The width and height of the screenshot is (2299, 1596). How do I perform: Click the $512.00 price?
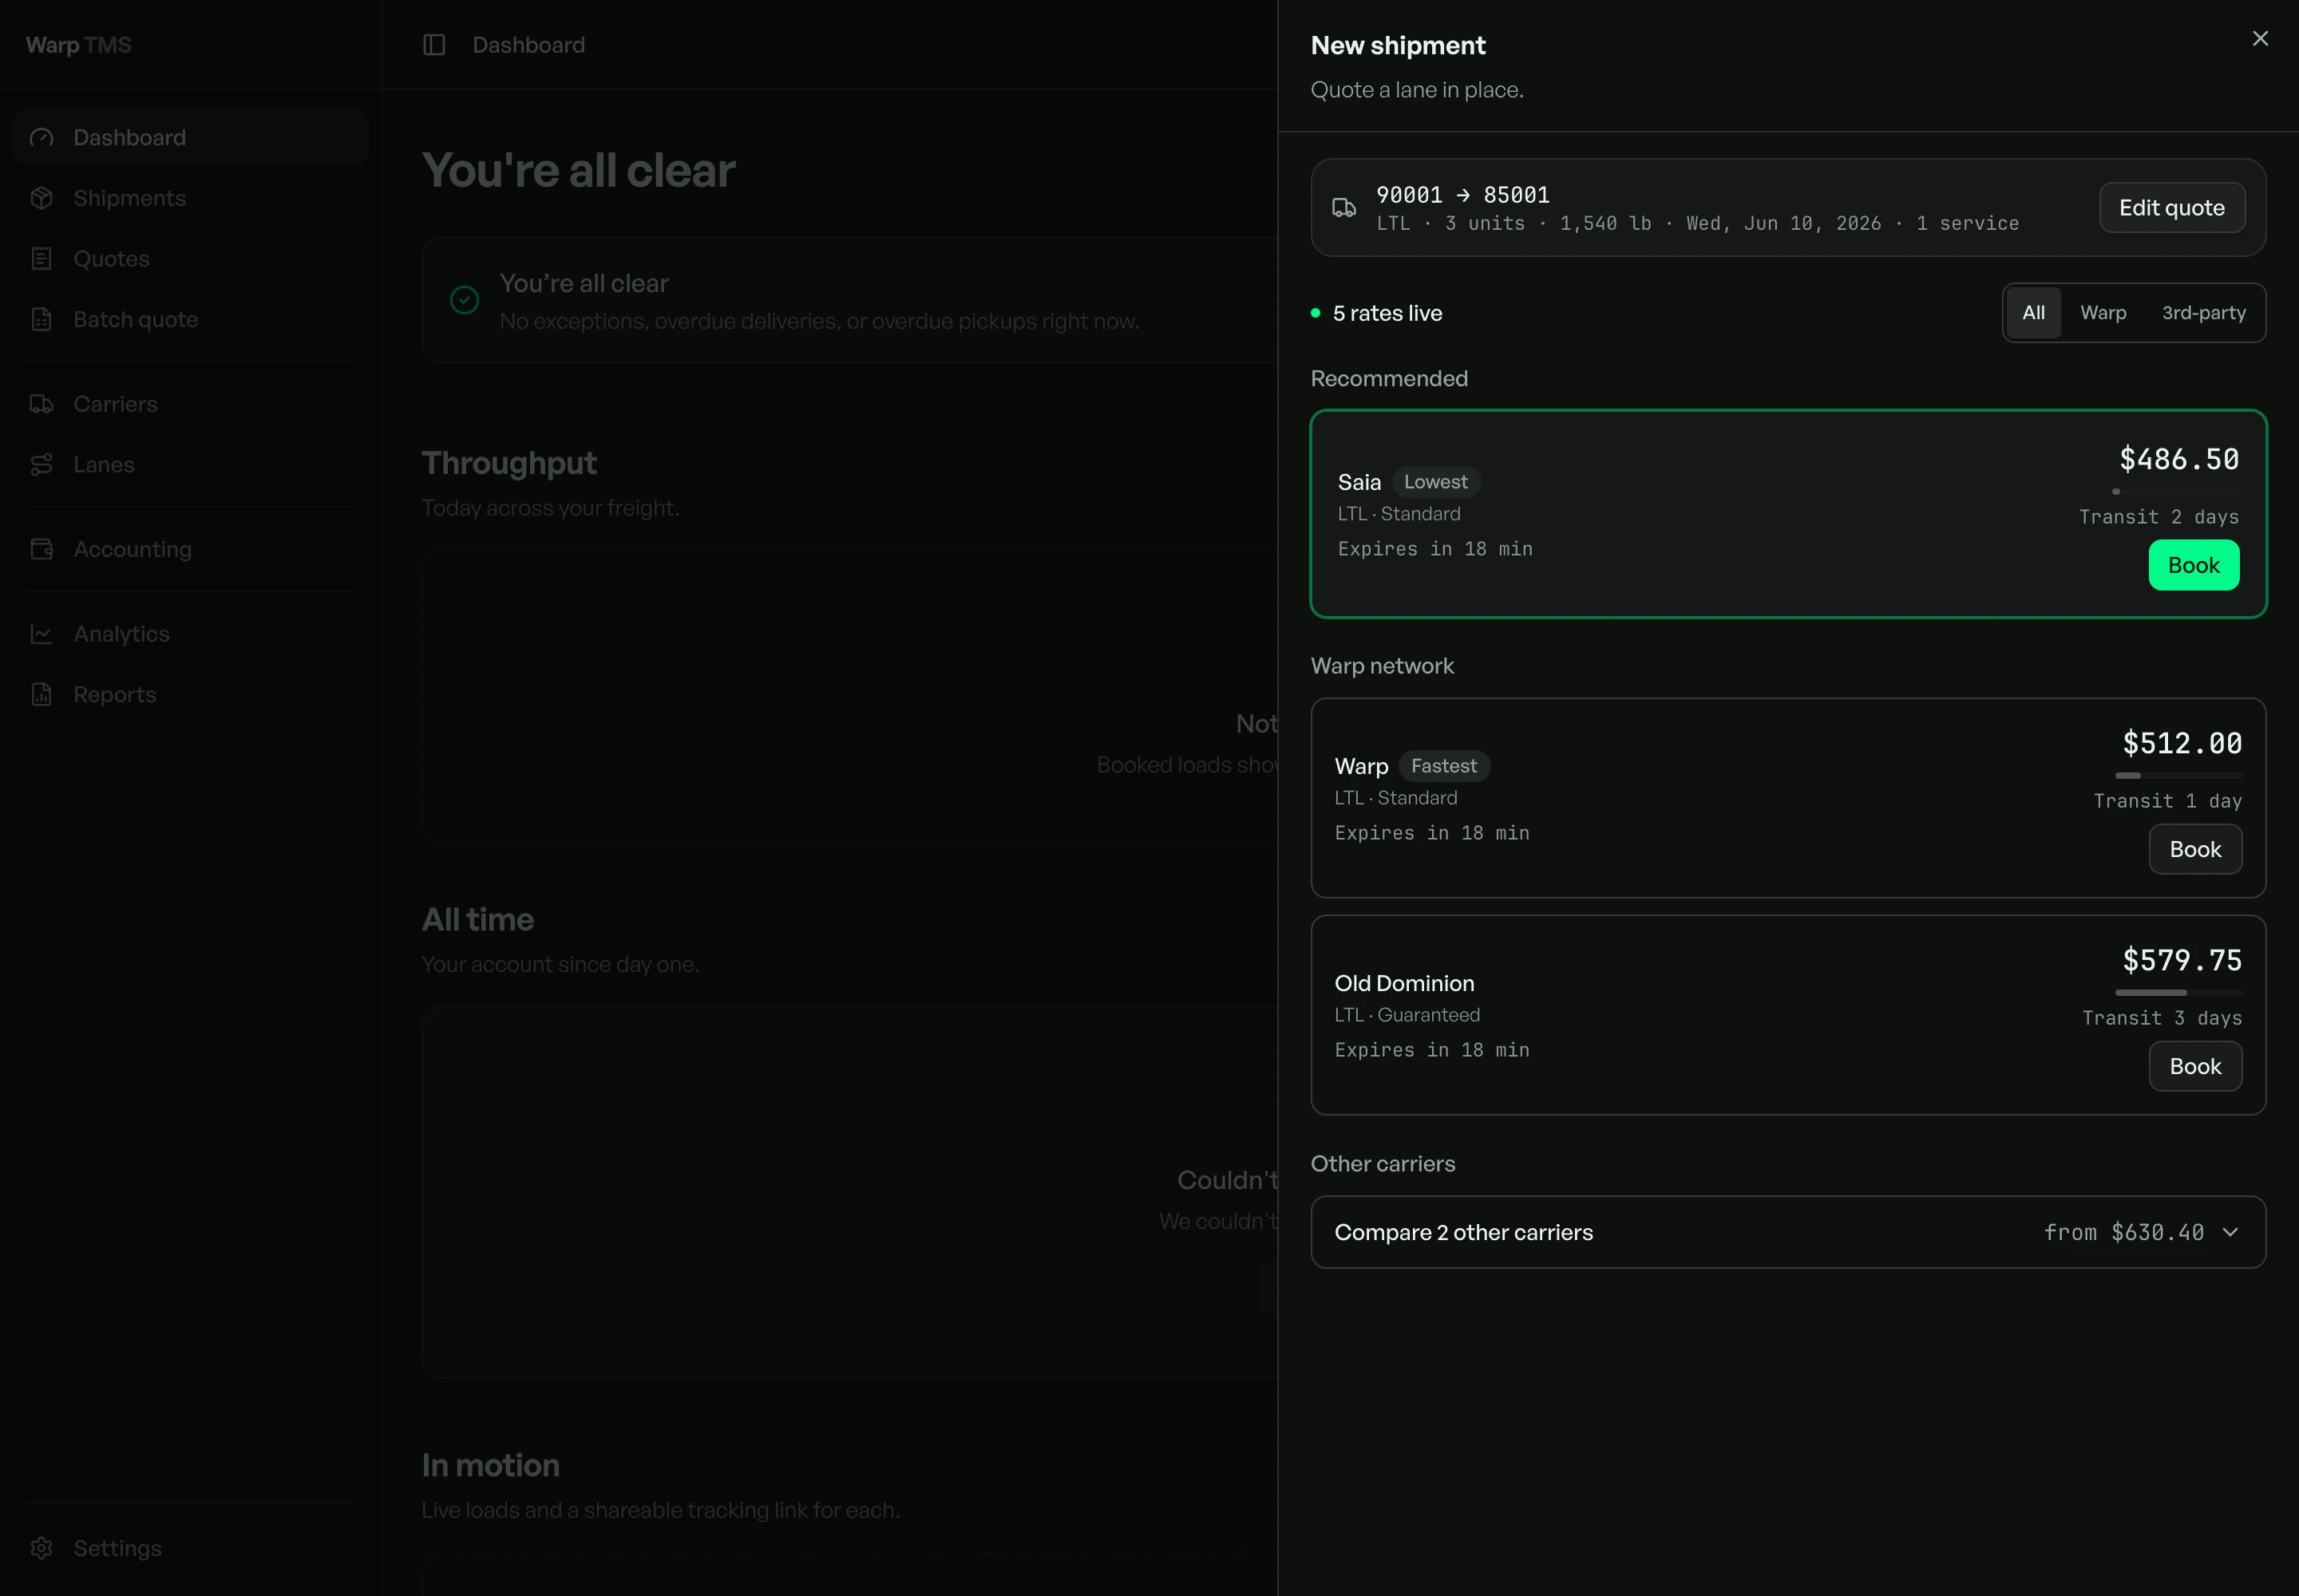tap(2182, 743)
